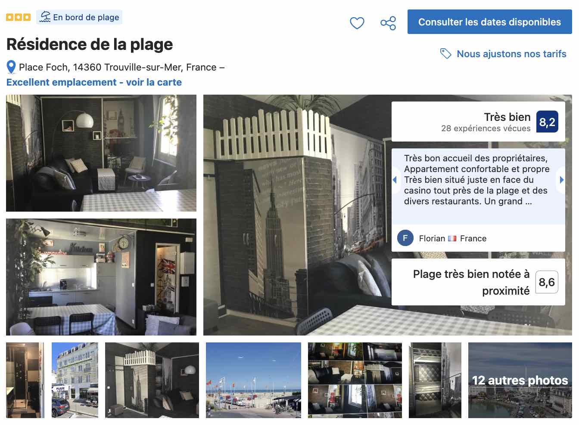Open the beach with flags thumbnail
Image resolution: width=579 pixels, height=425 pixels.
point(253,380)
